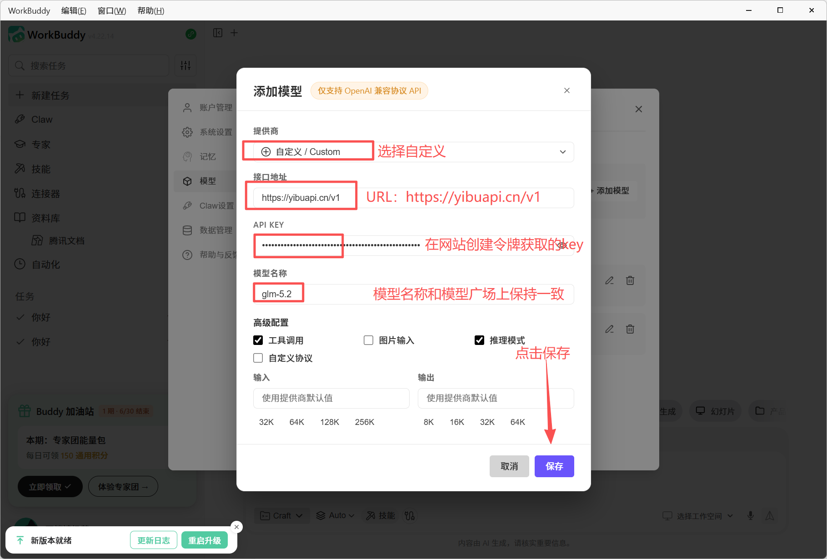Expand the Auto model selector
Screen dimensions: 827x559
click(336, 515)
